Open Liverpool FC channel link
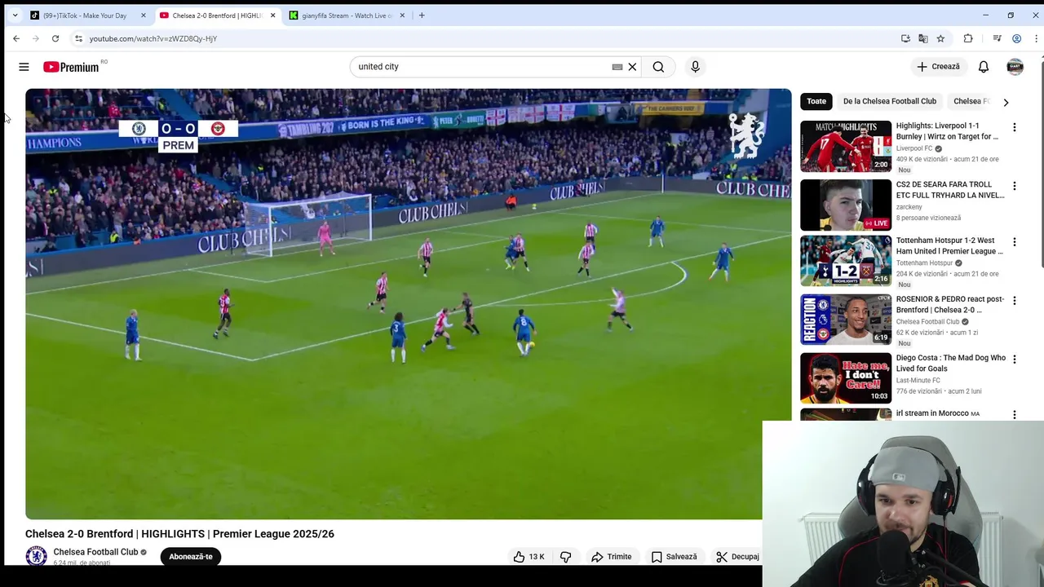The image size is (1044, 587). click(x=914, y=148)
